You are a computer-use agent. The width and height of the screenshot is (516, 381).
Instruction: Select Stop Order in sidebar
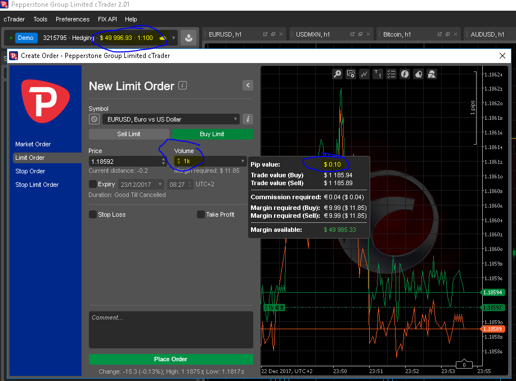point(30,171)
